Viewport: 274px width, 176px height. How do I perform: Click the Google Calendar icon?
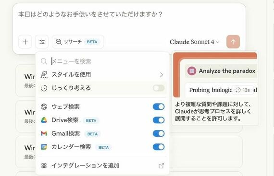point(44,147)
